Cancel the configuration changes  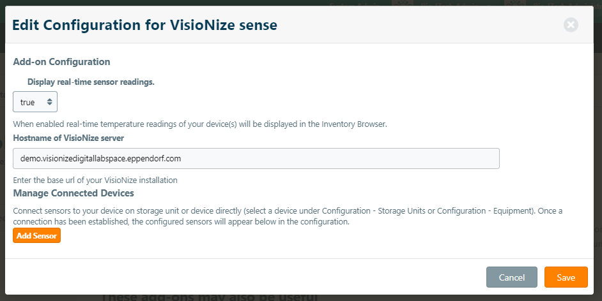click(511, 277)
